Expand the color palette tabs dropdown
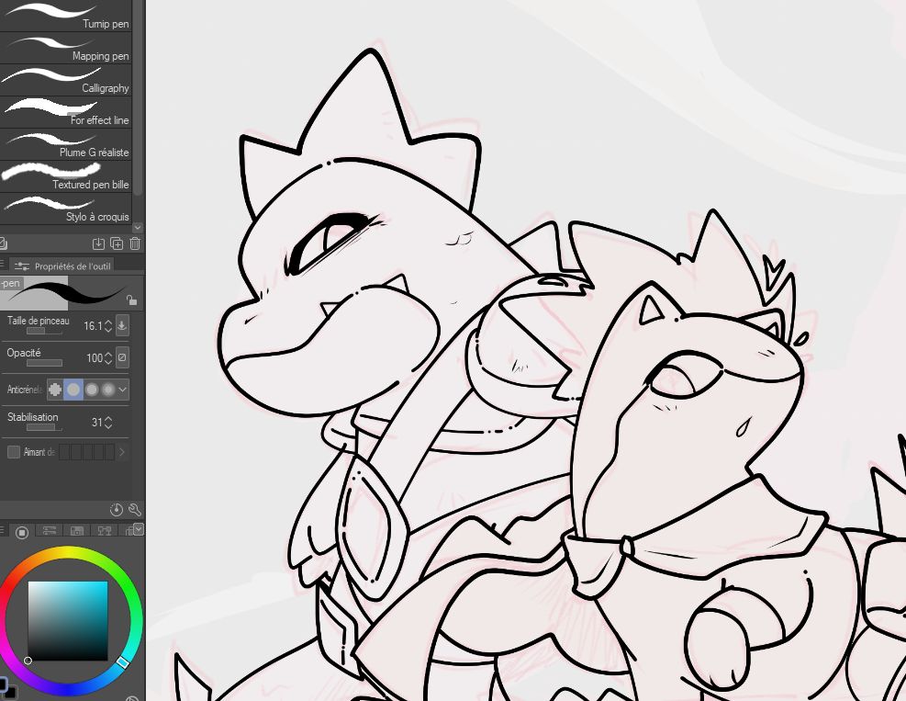 pos(138,528)
